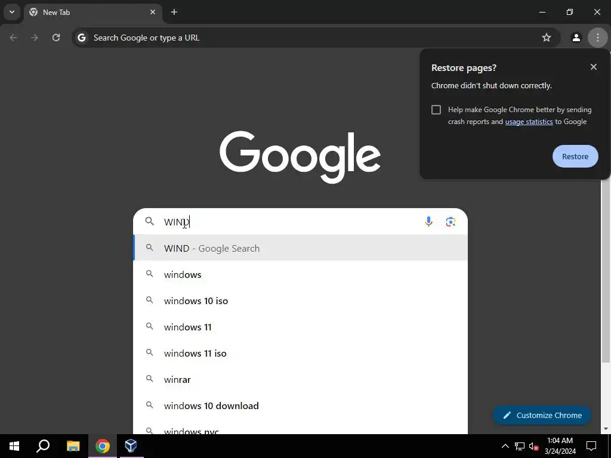This screenshot has height=458, width=611.
Task: Close the New Tab tab
Action: [153, 12]
